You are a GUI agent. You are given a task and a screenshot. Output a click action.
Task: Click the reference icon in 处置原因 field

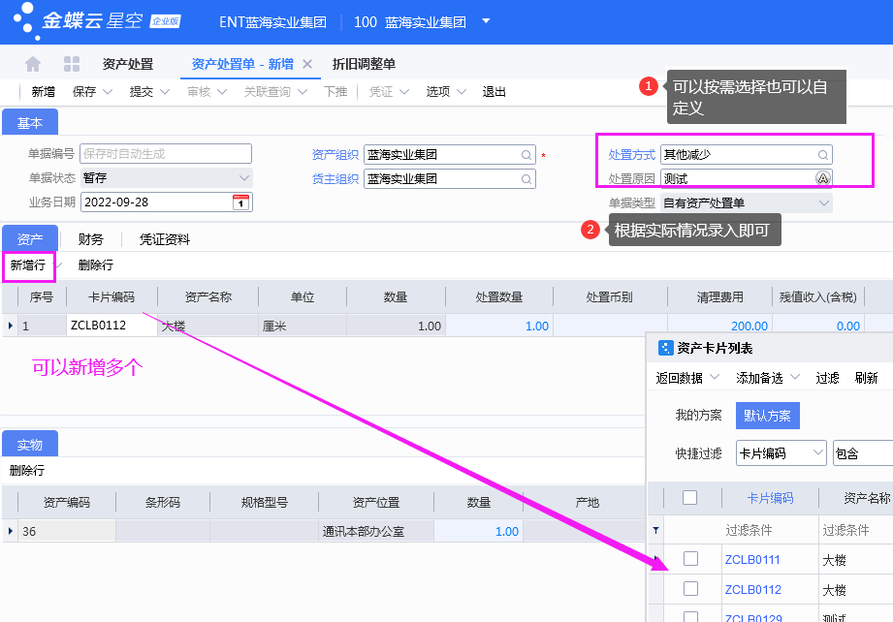pos(821,177)
